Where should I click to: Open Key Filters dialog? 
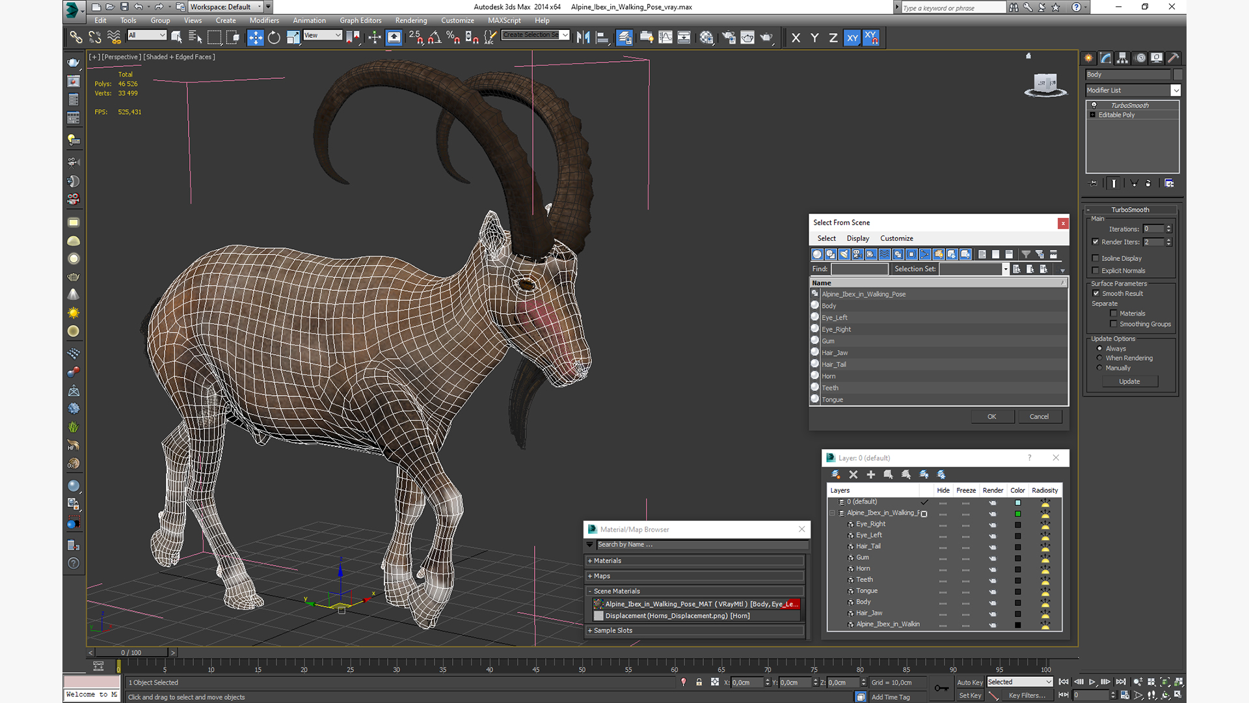(x=1027, y=695)
